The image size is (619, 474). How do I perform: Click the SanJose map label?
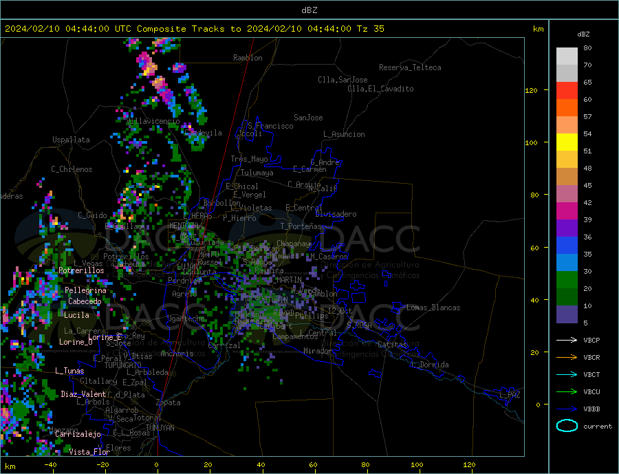tap(308, 118)
